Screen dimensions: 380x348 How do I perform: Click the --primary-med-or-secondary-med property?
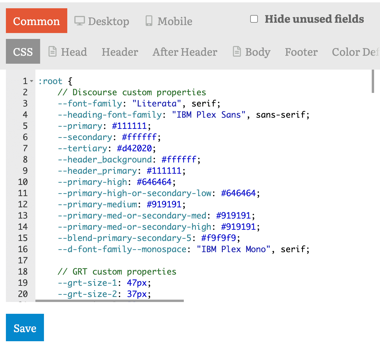tap(132, 216)
